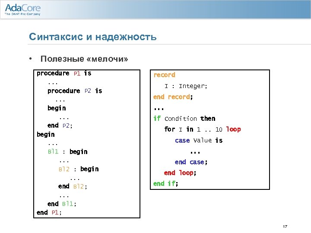
Task: Click the 'procedure P2 is' code line
Action: point(75,91)
